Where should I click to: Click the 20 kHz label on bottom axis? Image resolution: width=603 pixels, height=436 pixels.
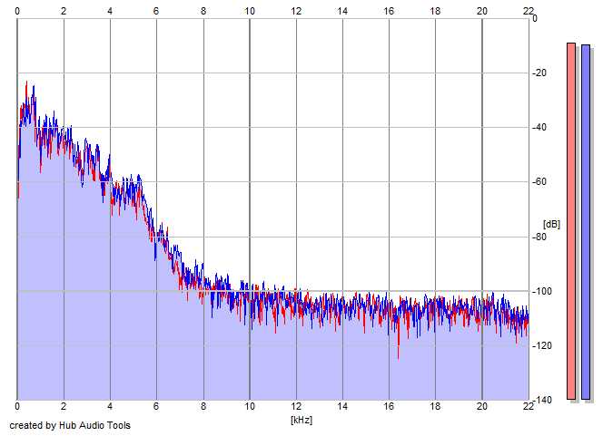point(482,406)
